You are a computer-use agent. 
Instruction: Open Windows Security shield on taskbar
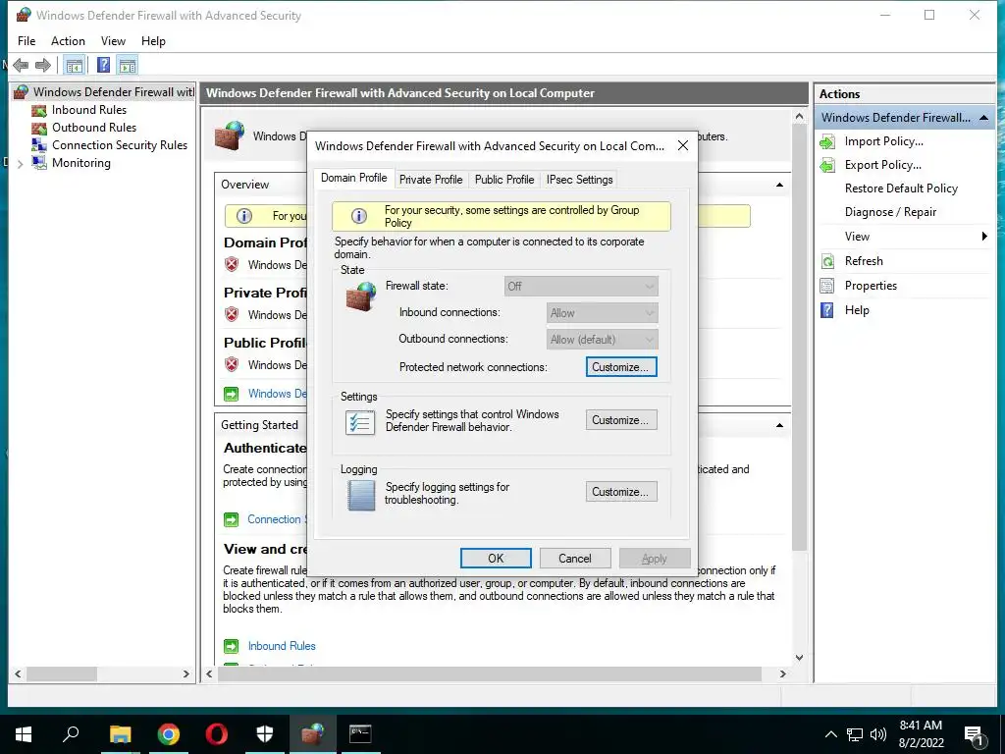pyautogui.click(x=265, y=734)
